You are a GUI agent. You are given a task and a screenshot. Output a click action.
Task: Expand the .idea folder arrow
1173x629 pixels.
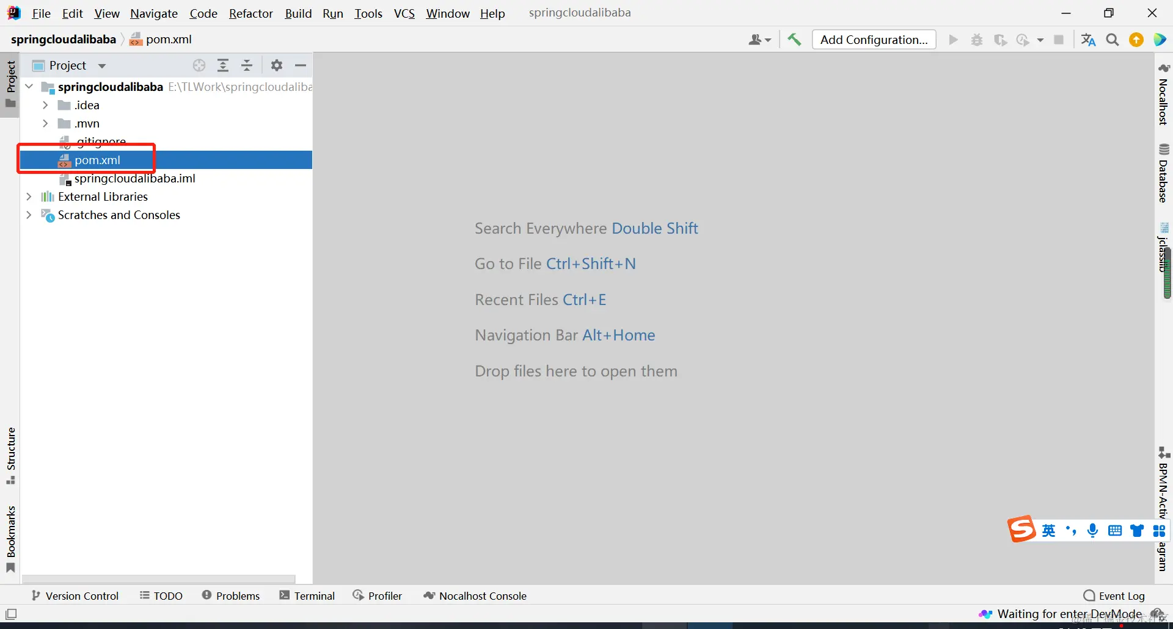45,105
